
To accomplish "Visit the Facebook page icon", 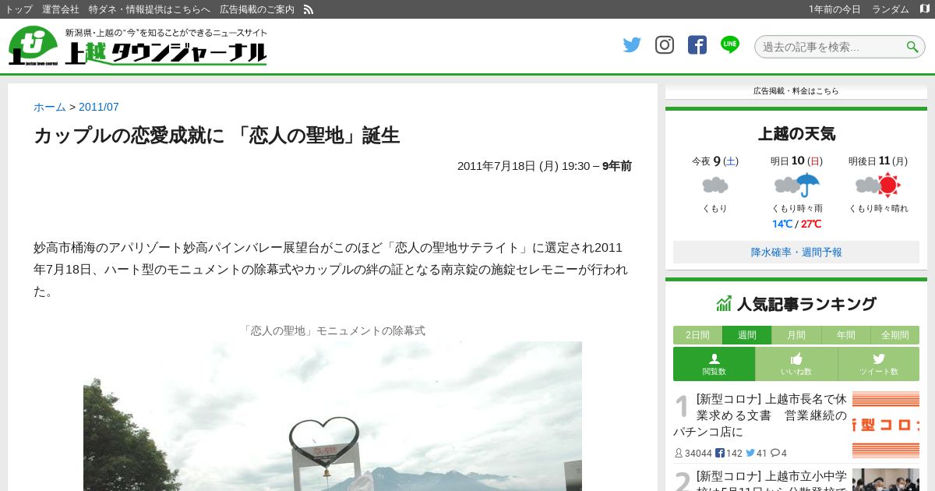I will (x=697, y=45).
